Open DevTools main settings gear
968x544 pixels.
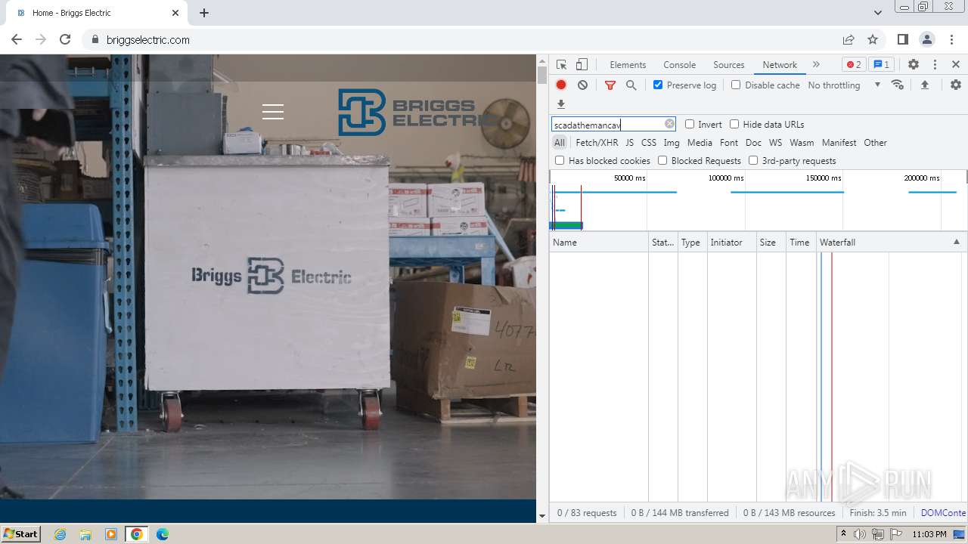[914, 65]
